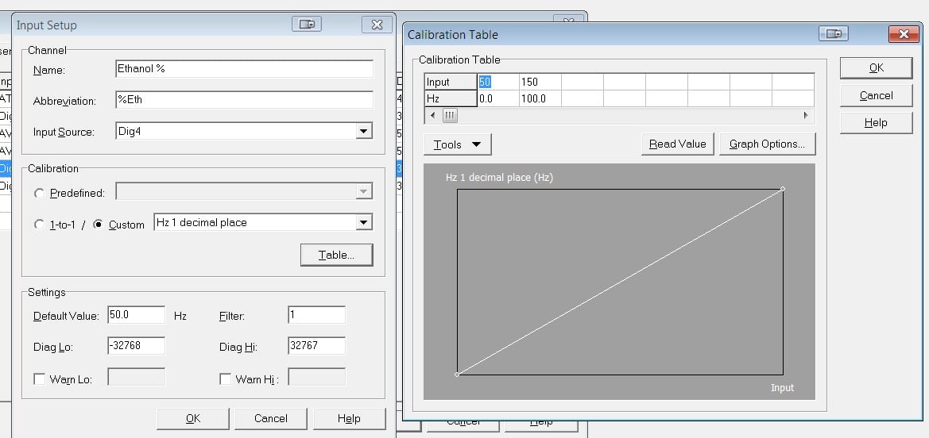929x438 pixels.
Task: Enable the Warn Lo checkbox
Action: 40,379
